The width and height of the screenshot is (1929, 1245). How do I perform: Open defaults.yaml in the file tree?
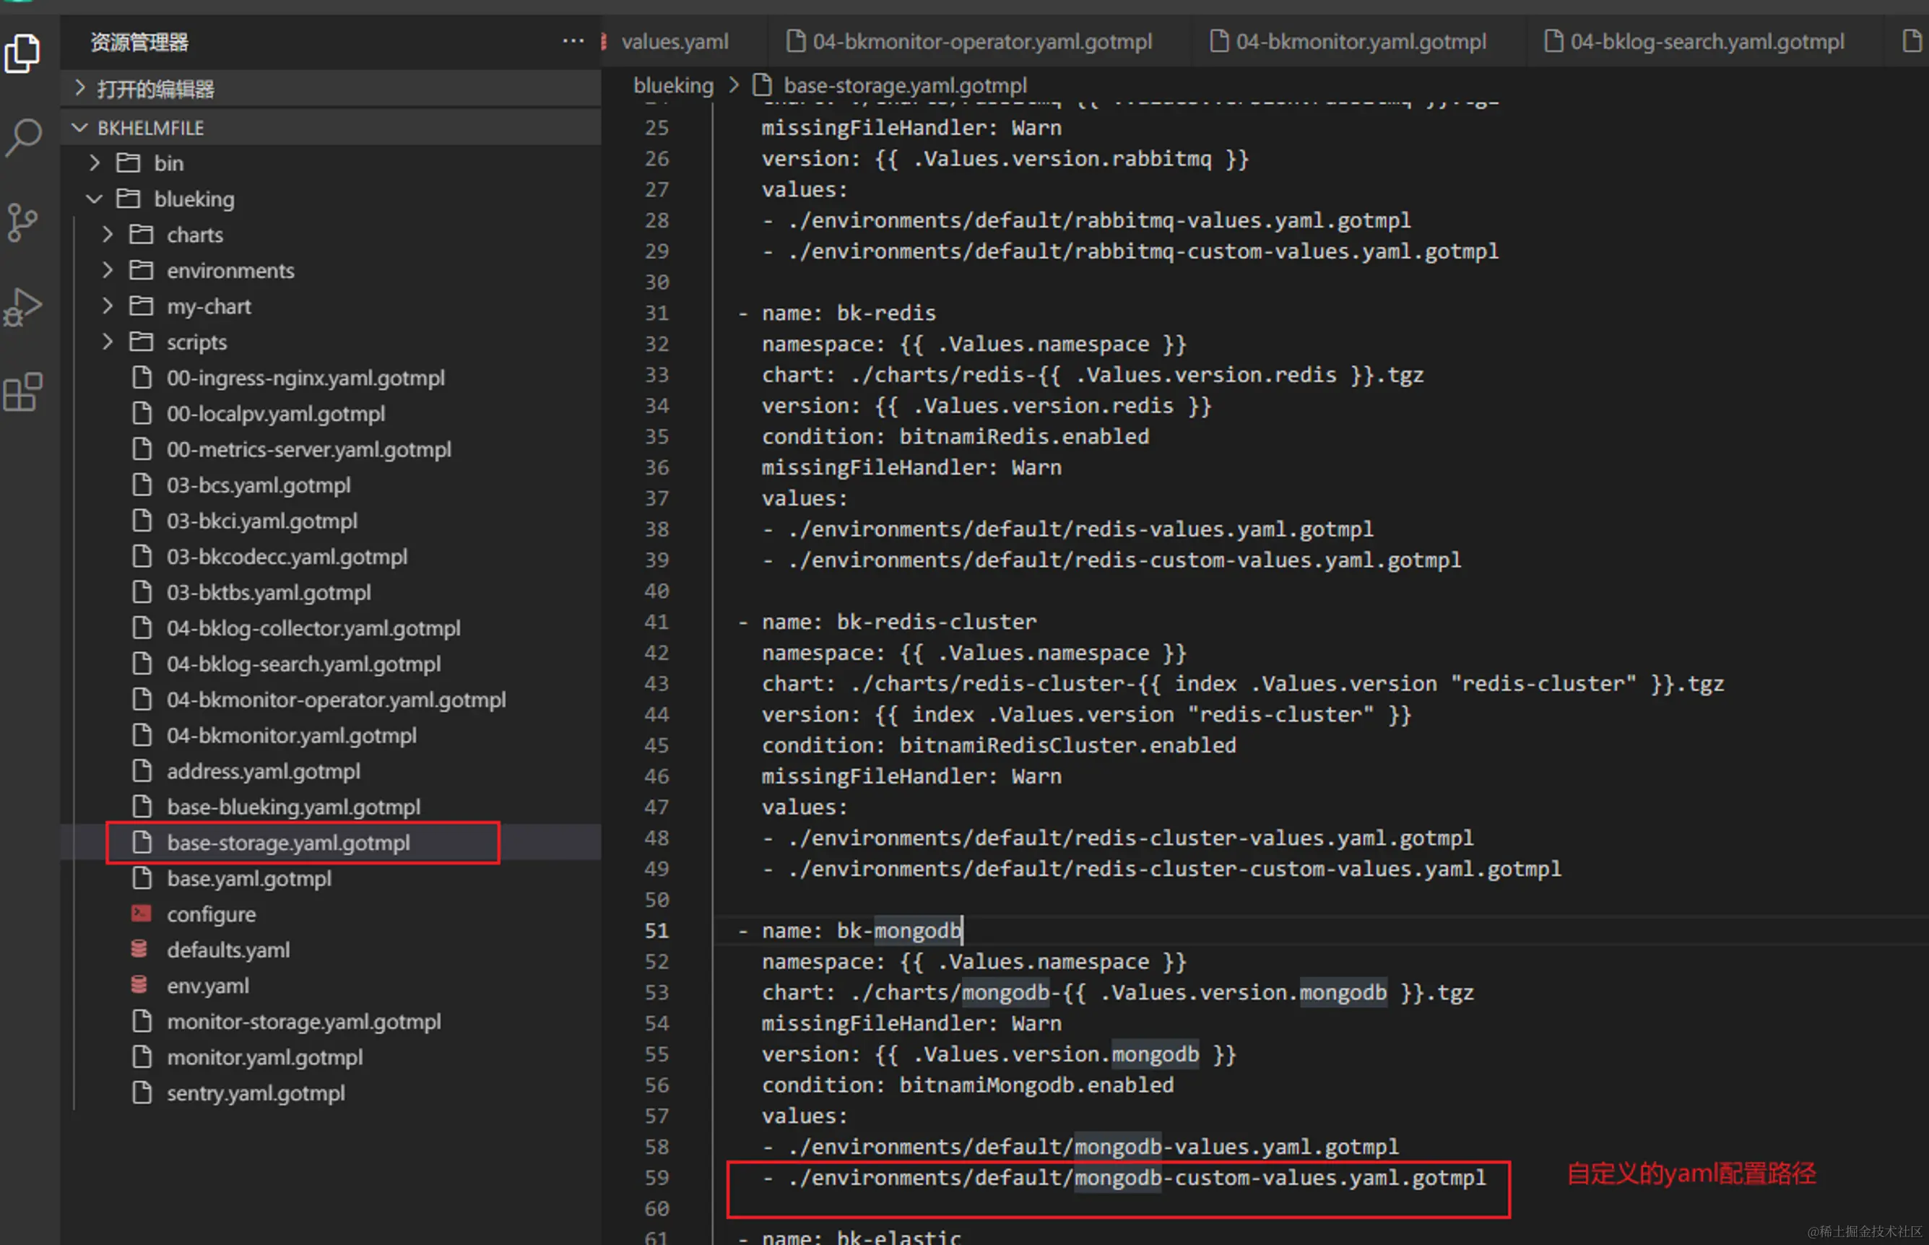228,950
